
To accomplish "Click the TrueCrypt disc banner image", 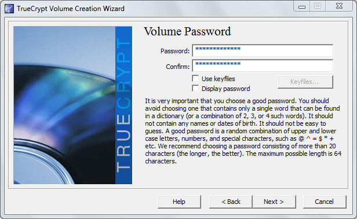I will (x=72, y=105).
